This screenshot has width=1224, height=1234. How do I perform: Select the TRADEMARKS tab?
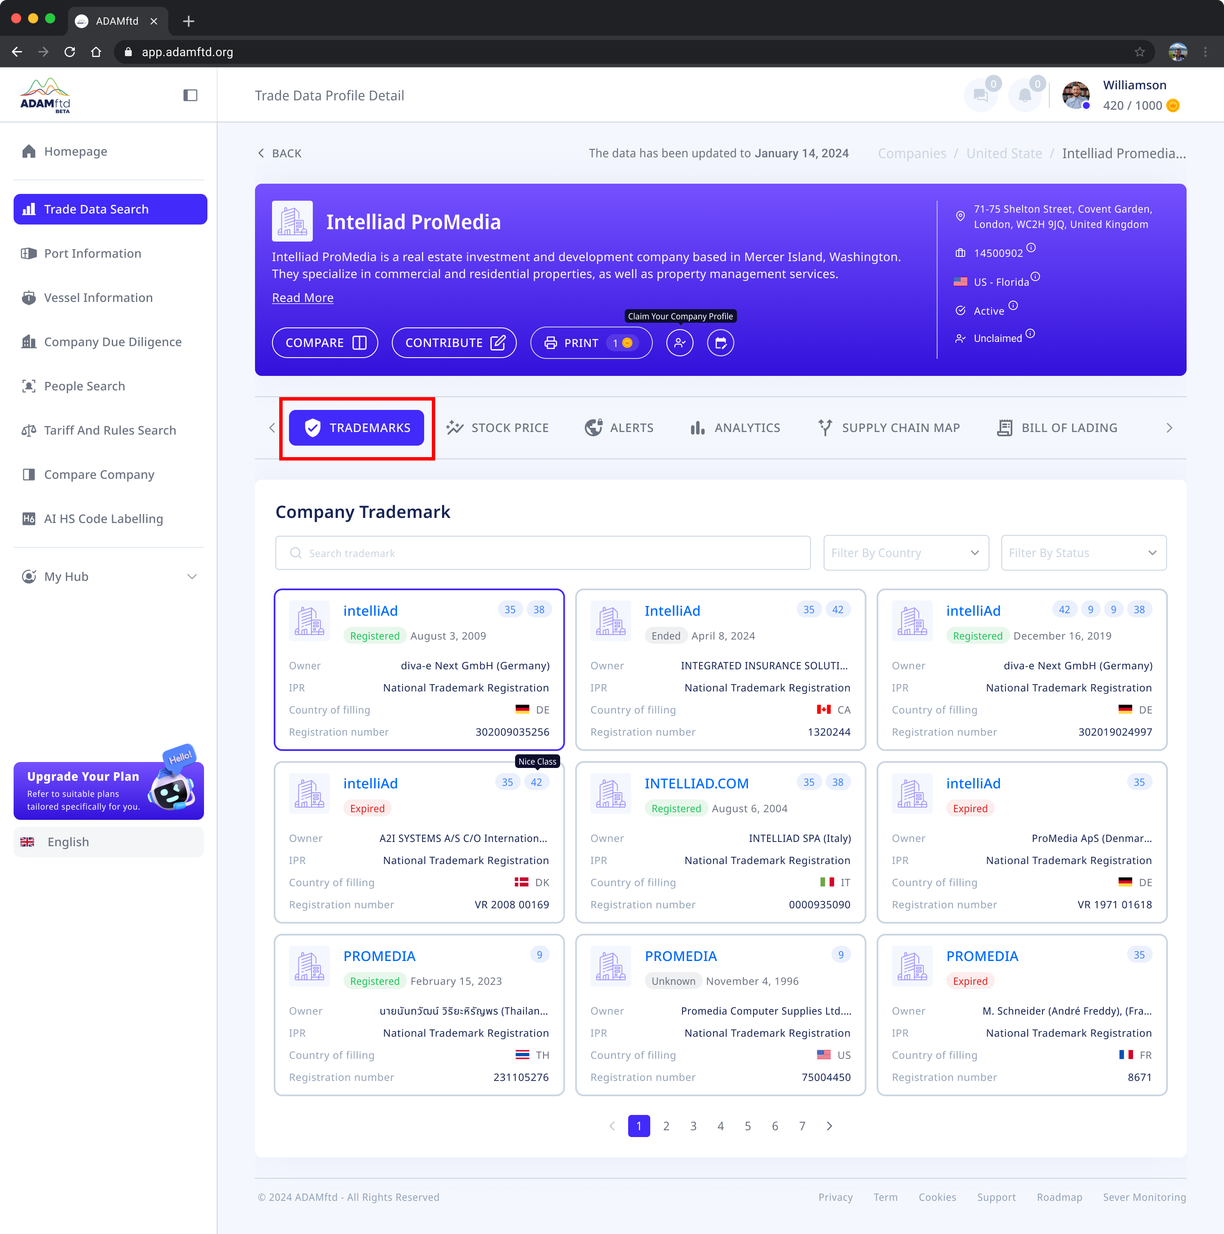(x=356, y=427)
